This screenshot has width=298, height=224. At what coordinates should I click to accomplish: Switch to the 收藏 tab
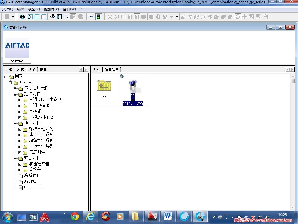[21, 70]
